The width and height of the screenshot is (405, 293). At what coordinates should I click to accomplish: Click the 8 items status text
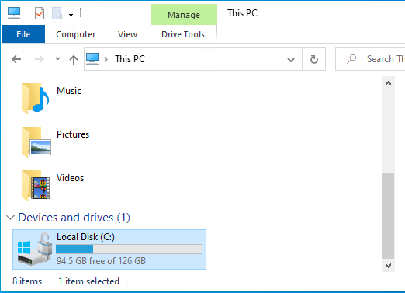(27, 281)
